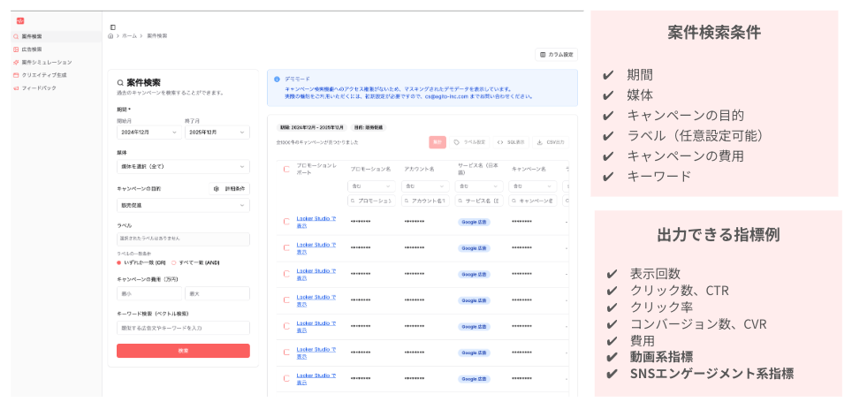Click the アカウント名 search filter field

click(425, 201)
